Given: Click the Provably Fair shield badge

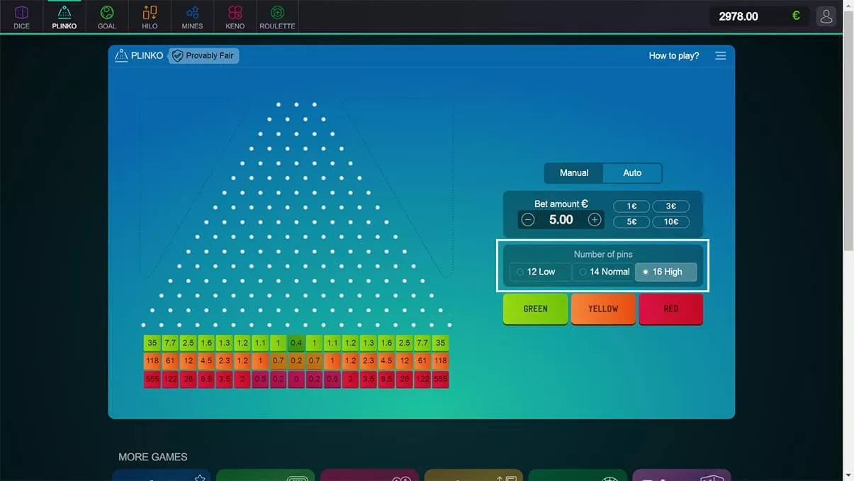Looking at the screenshot, I should click(x=203, y=55).
